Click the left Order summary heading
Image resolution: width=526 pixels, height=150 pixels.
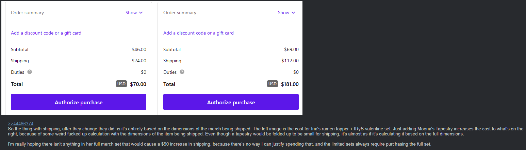click(27, 13)
